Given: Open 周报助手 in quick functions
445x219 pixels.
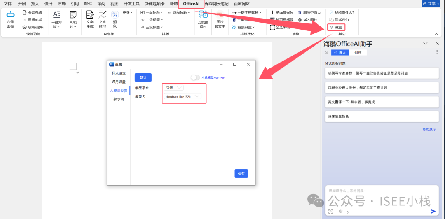Looking at the screenshot, I should click(x=33, y=20).
